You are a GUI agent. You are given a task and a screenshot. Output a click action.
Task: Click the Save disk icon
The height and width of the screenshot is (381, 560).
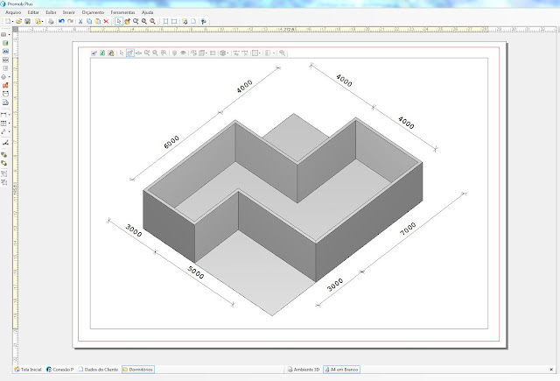coord(27,21)
